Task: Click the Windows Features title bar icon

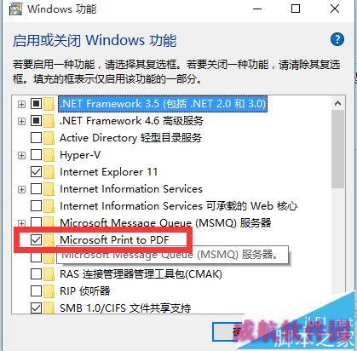Action: coord(15,9)
